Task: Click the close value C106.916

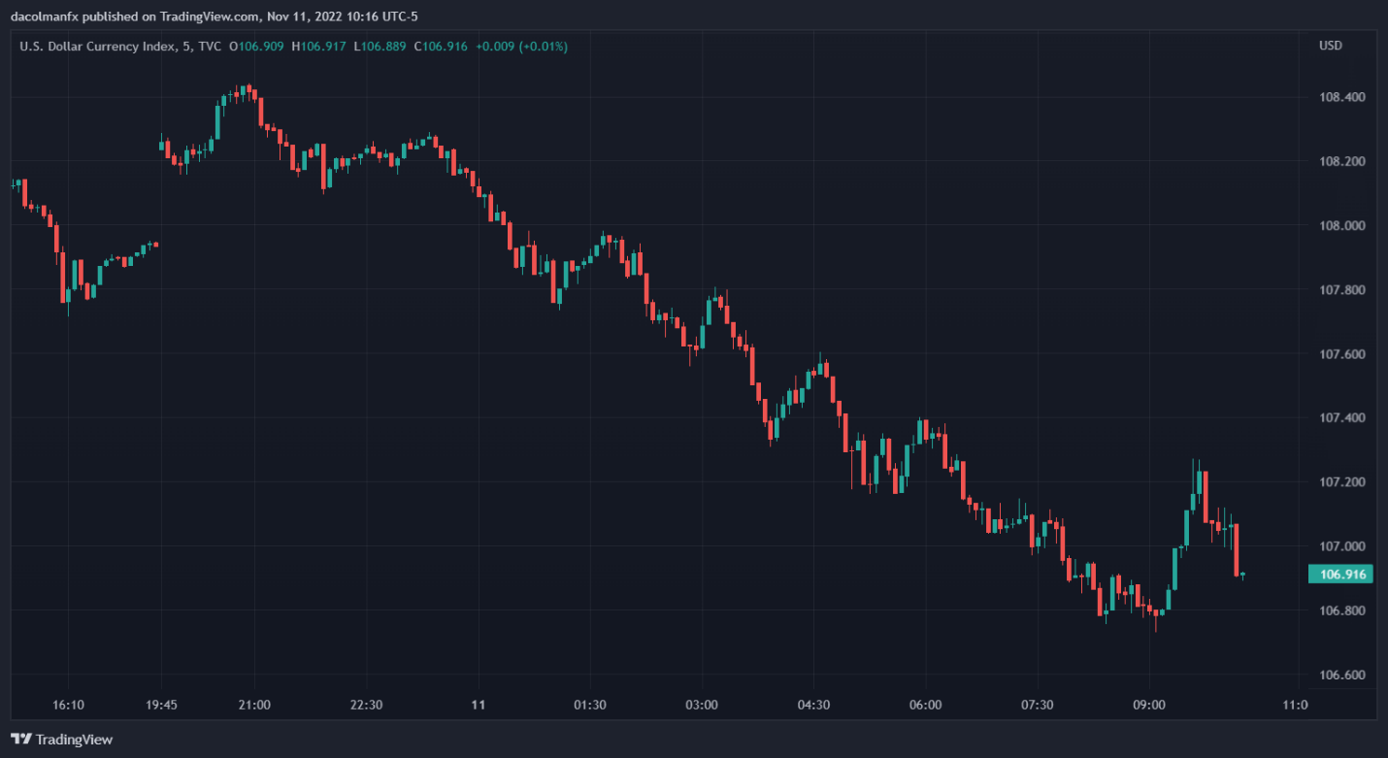Action: coord(441,46)
